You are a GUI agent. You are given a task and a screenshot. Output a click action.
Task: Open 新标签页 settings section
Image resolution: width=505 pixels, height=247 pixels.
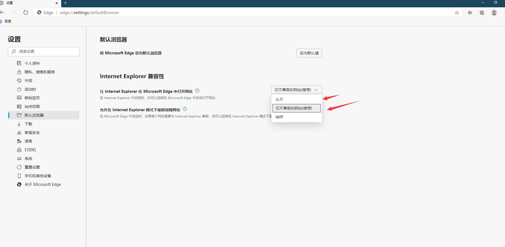[44, 98]
